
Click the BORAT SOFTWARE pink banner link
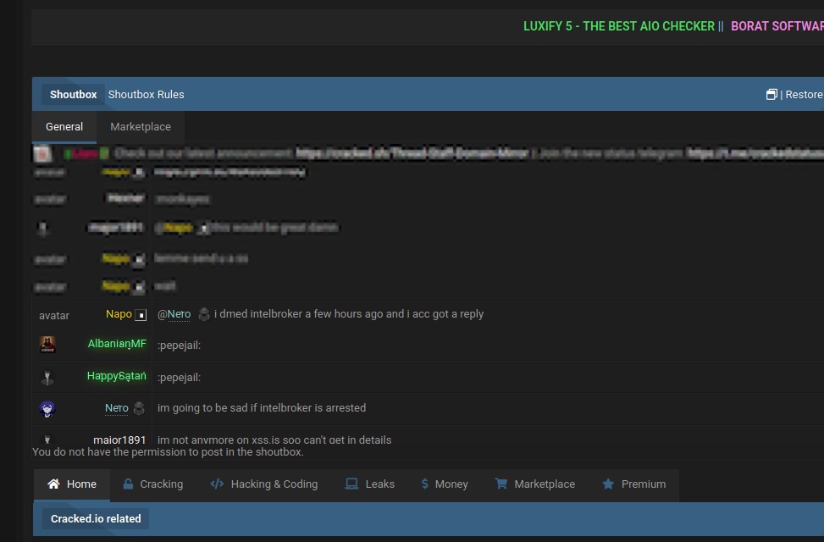[777, 26]
